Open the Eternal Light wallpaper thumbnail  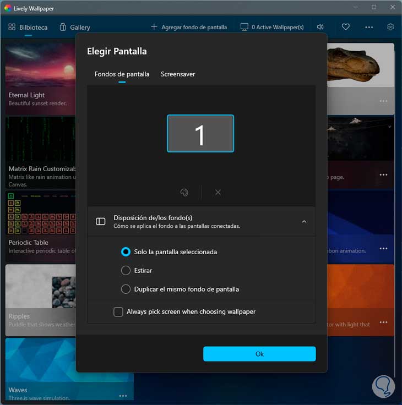41,65
